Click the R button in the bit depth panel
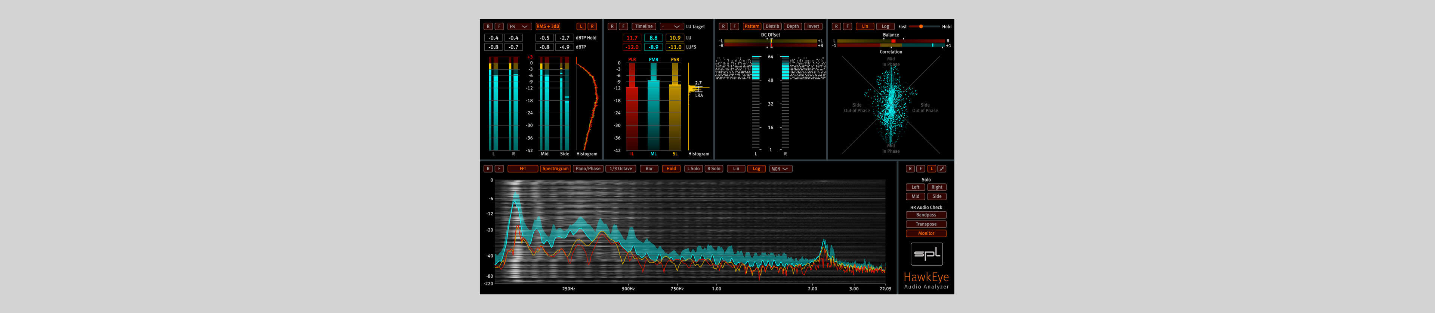The width and height of the screenshot is (1435, 313). 723,26
